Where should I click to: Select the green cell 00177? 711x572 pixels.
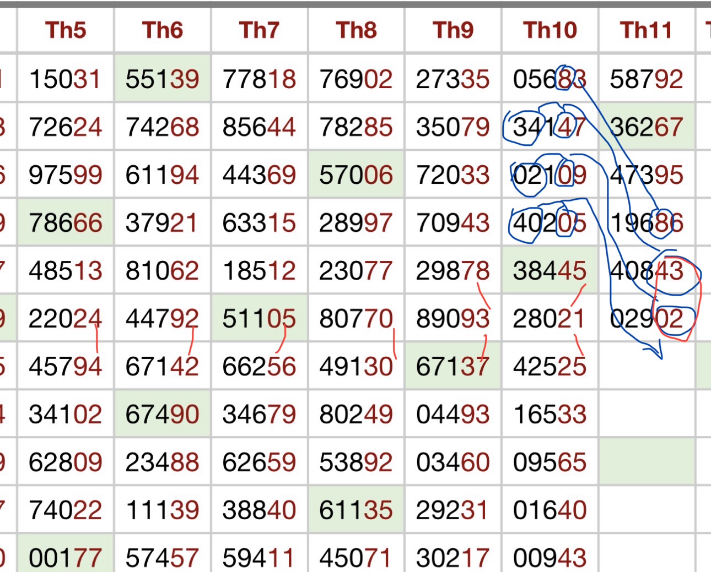66,557
